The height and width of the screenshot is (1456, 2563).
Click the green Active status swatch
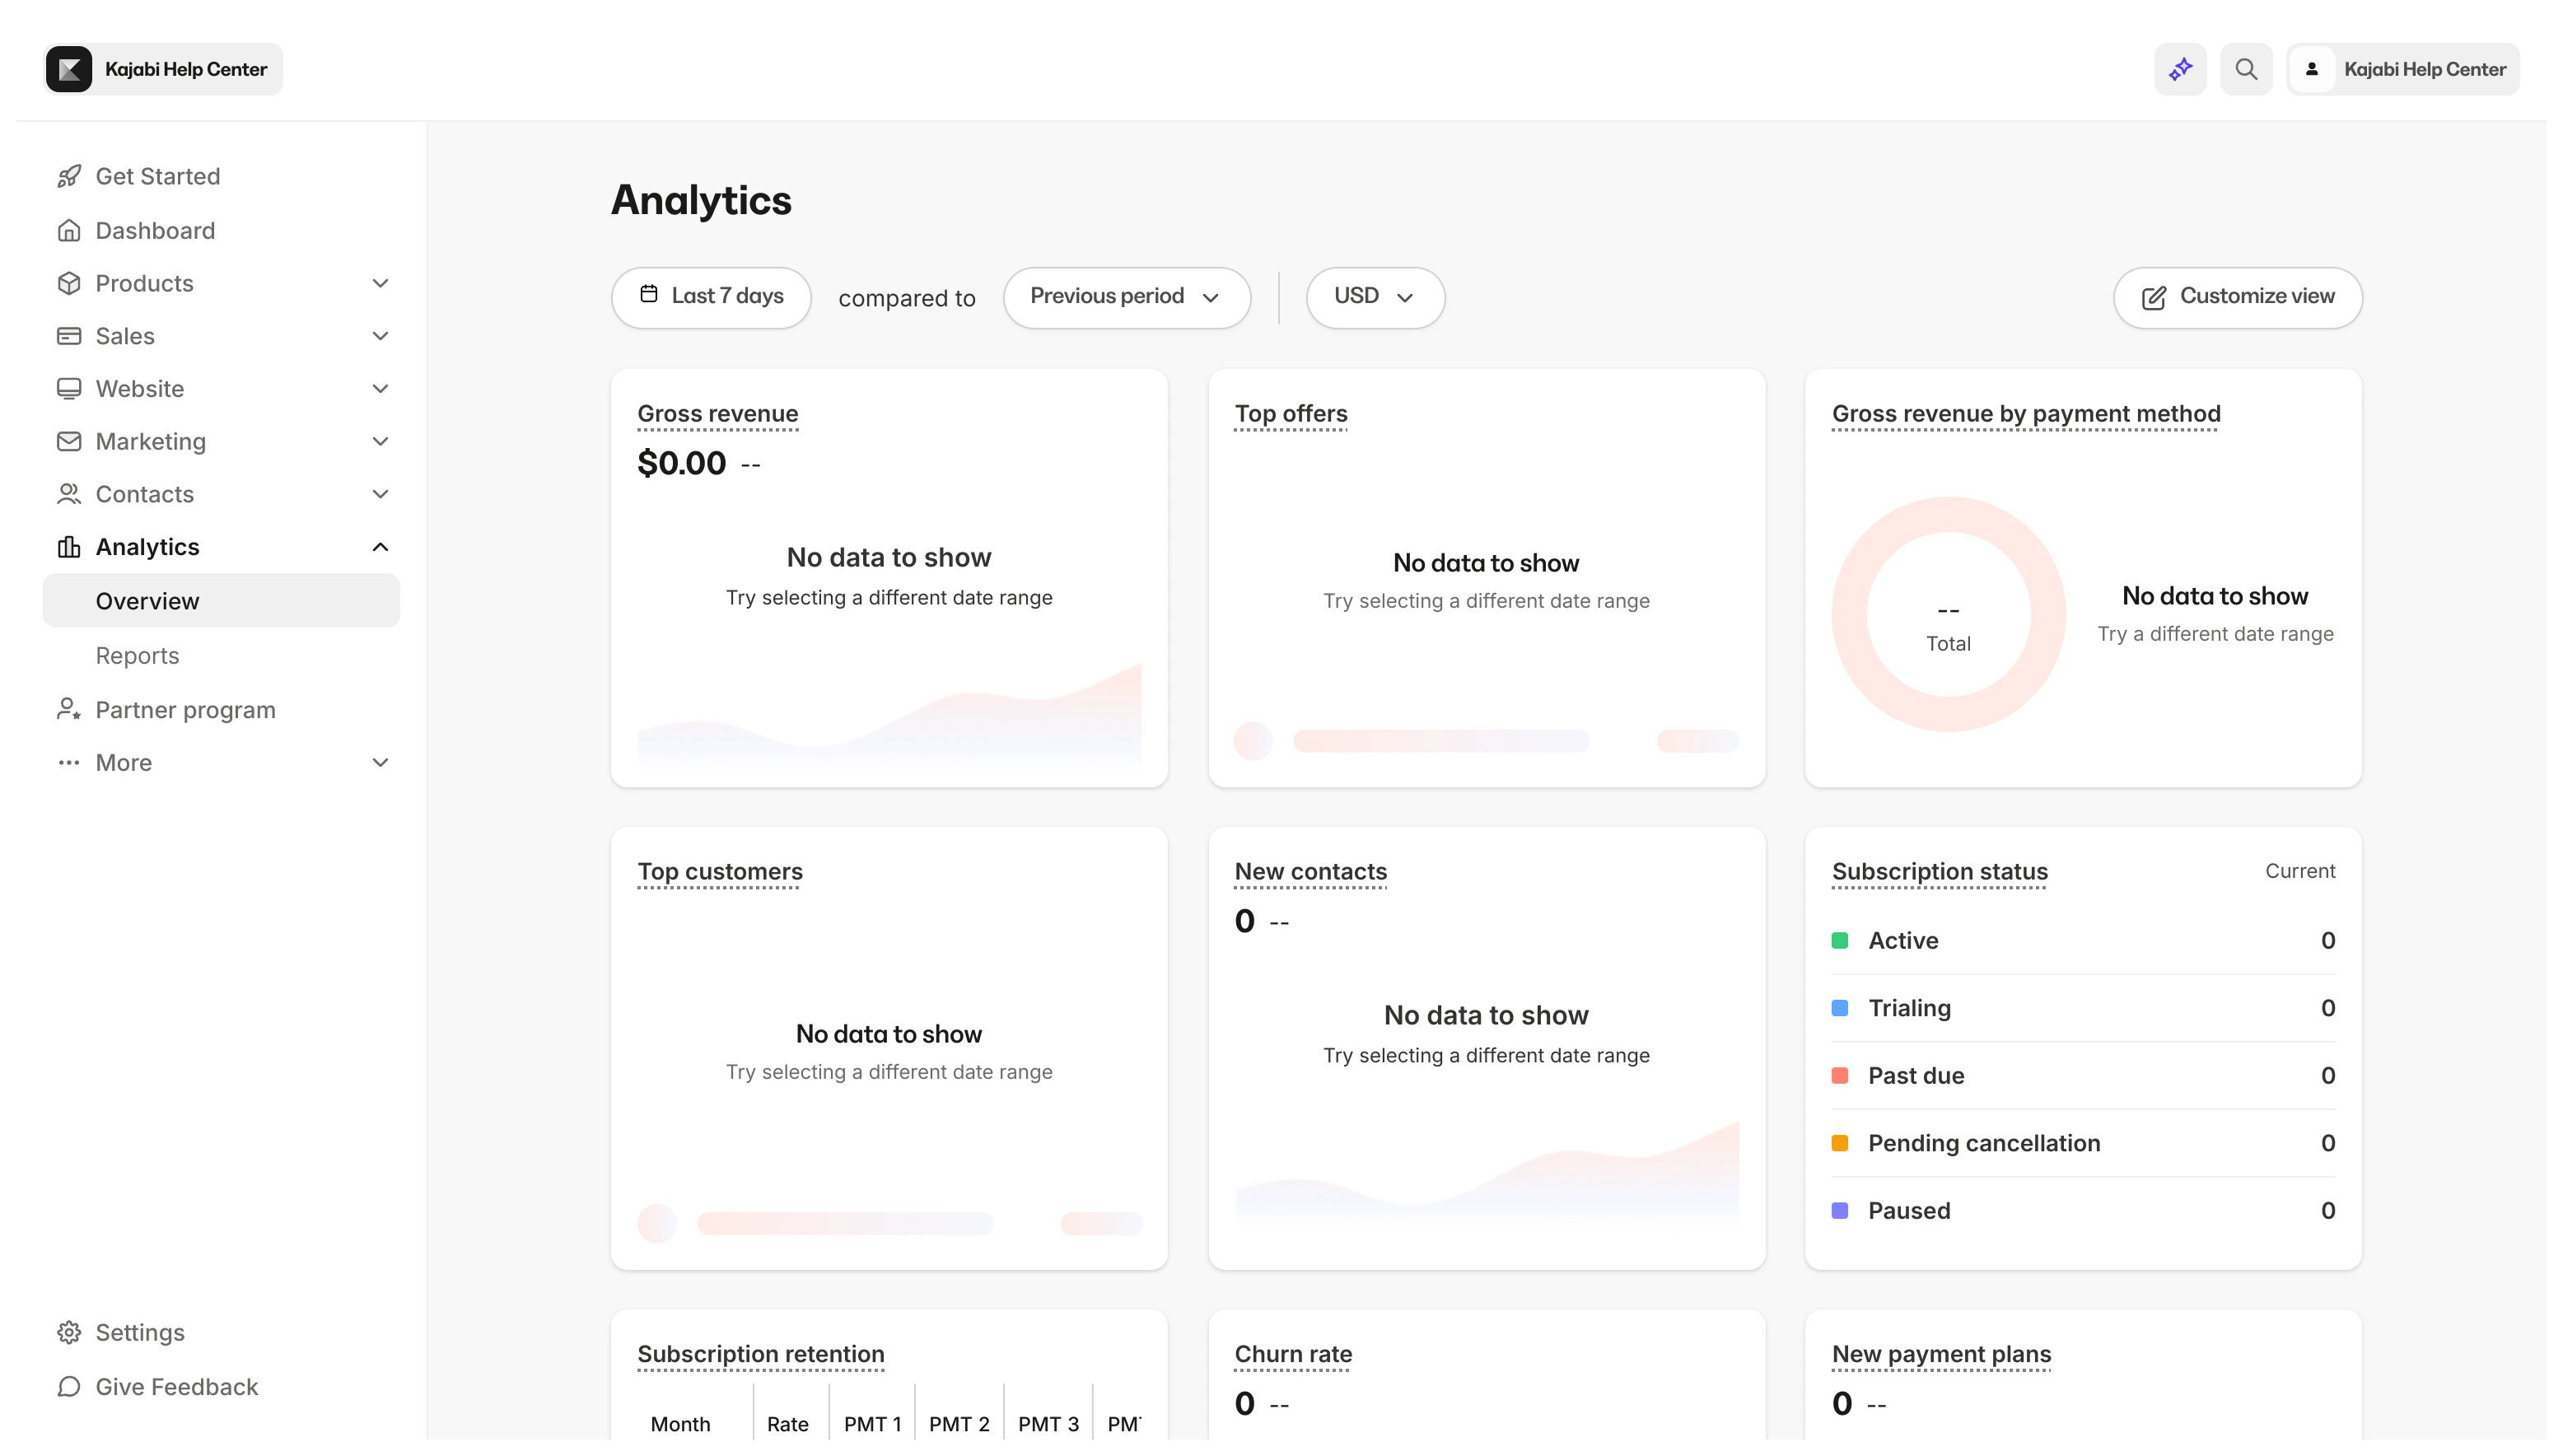click(x=1841, y=940)
